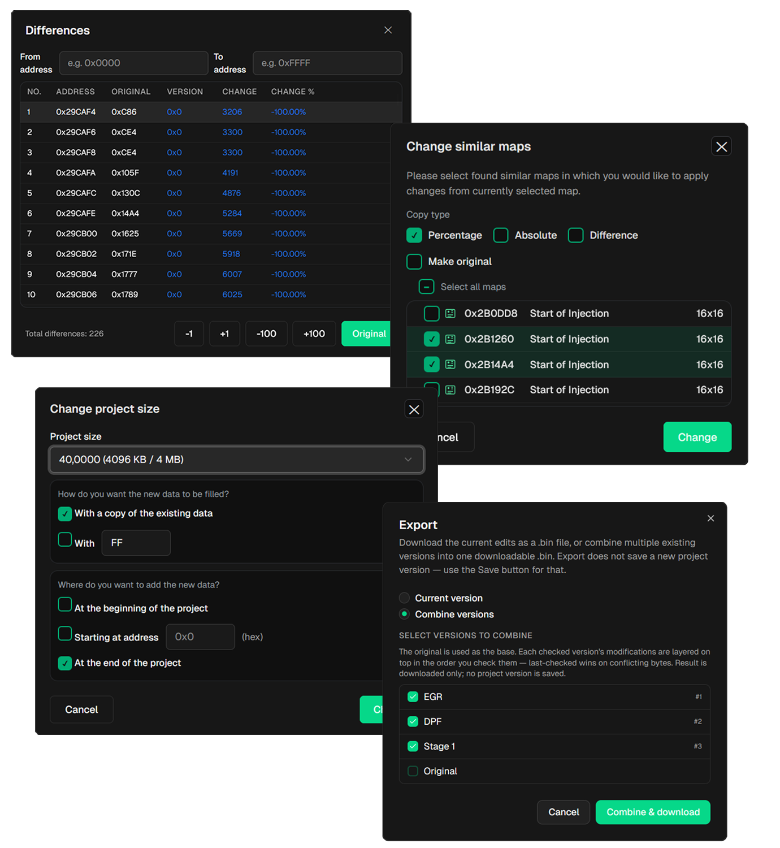Close the Export dialog
This screenshot has width=780, height=848.
(x=710, y=518)
